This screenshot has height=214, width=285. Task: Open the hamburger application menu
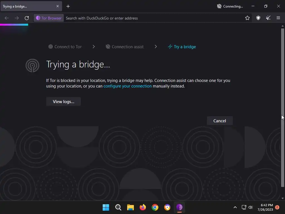pyautogui.click(x=278, y=18)
